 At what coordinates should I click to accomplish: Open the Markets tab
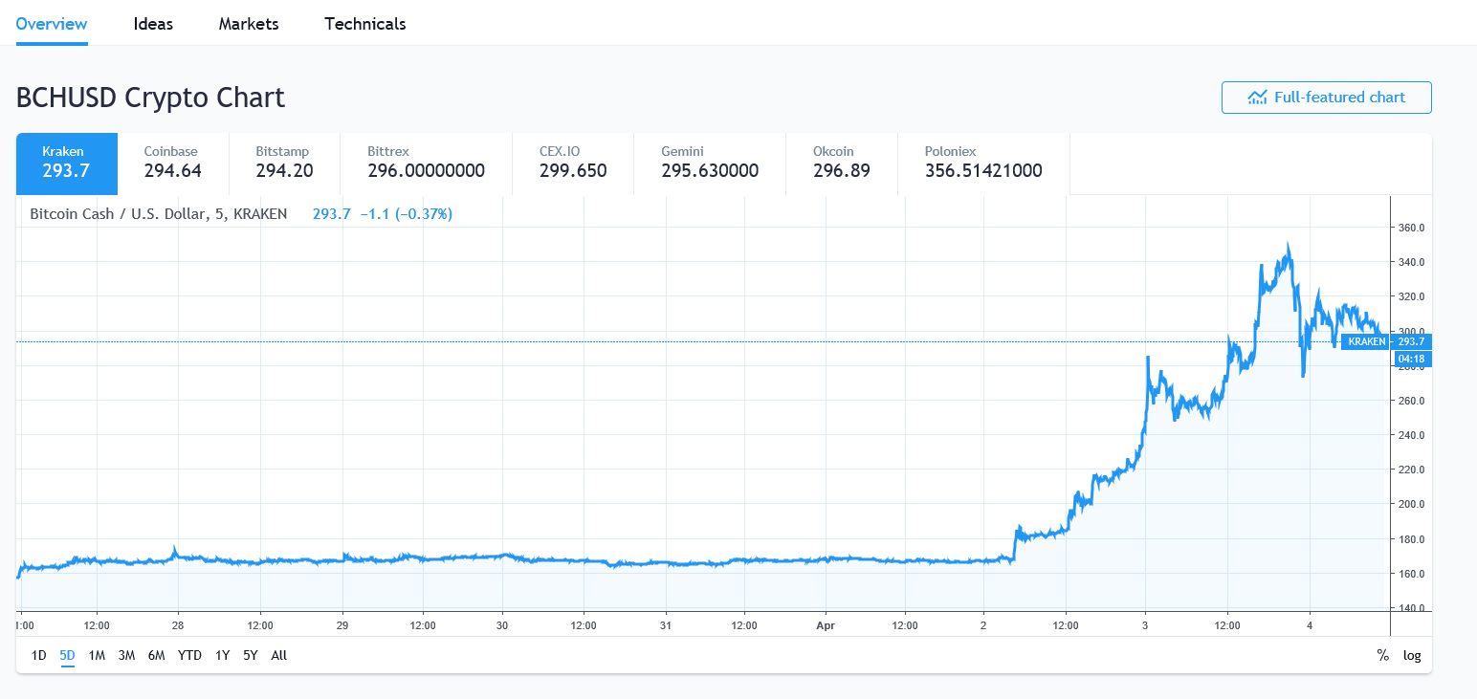[248, 23]
